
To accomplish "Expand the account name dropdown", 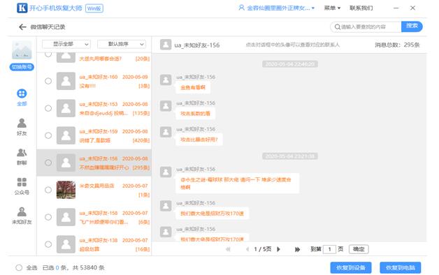I will (x=313, y=8).
